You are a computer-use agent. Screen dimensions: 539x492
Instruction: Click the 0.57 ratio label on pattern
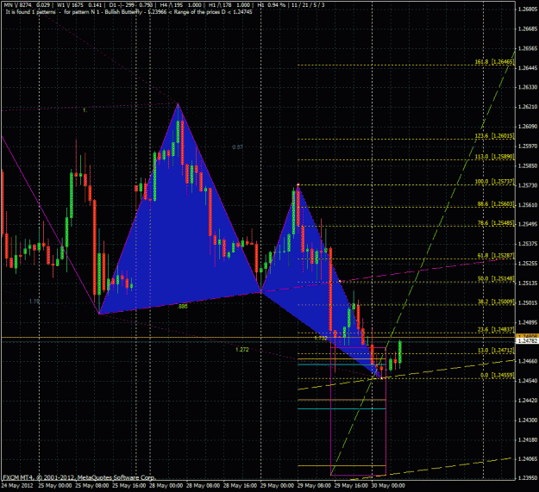(x=237, y=147)
